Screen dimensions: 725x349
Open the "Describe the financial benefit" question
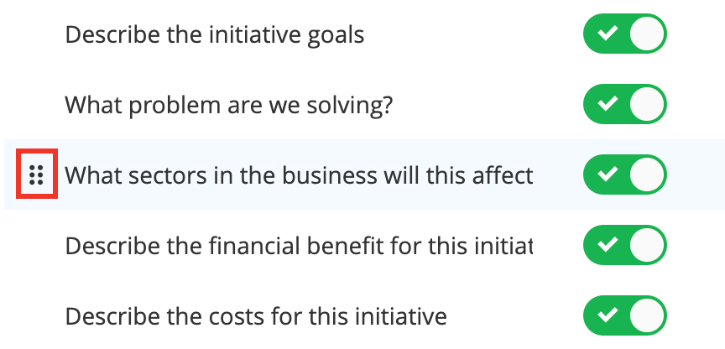coord(299,247)
